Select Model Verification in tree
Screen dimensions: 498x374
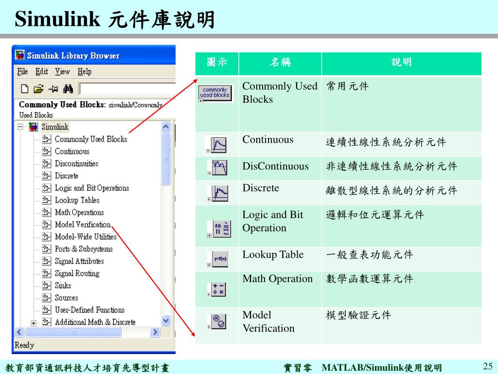(x=83, y=224)
